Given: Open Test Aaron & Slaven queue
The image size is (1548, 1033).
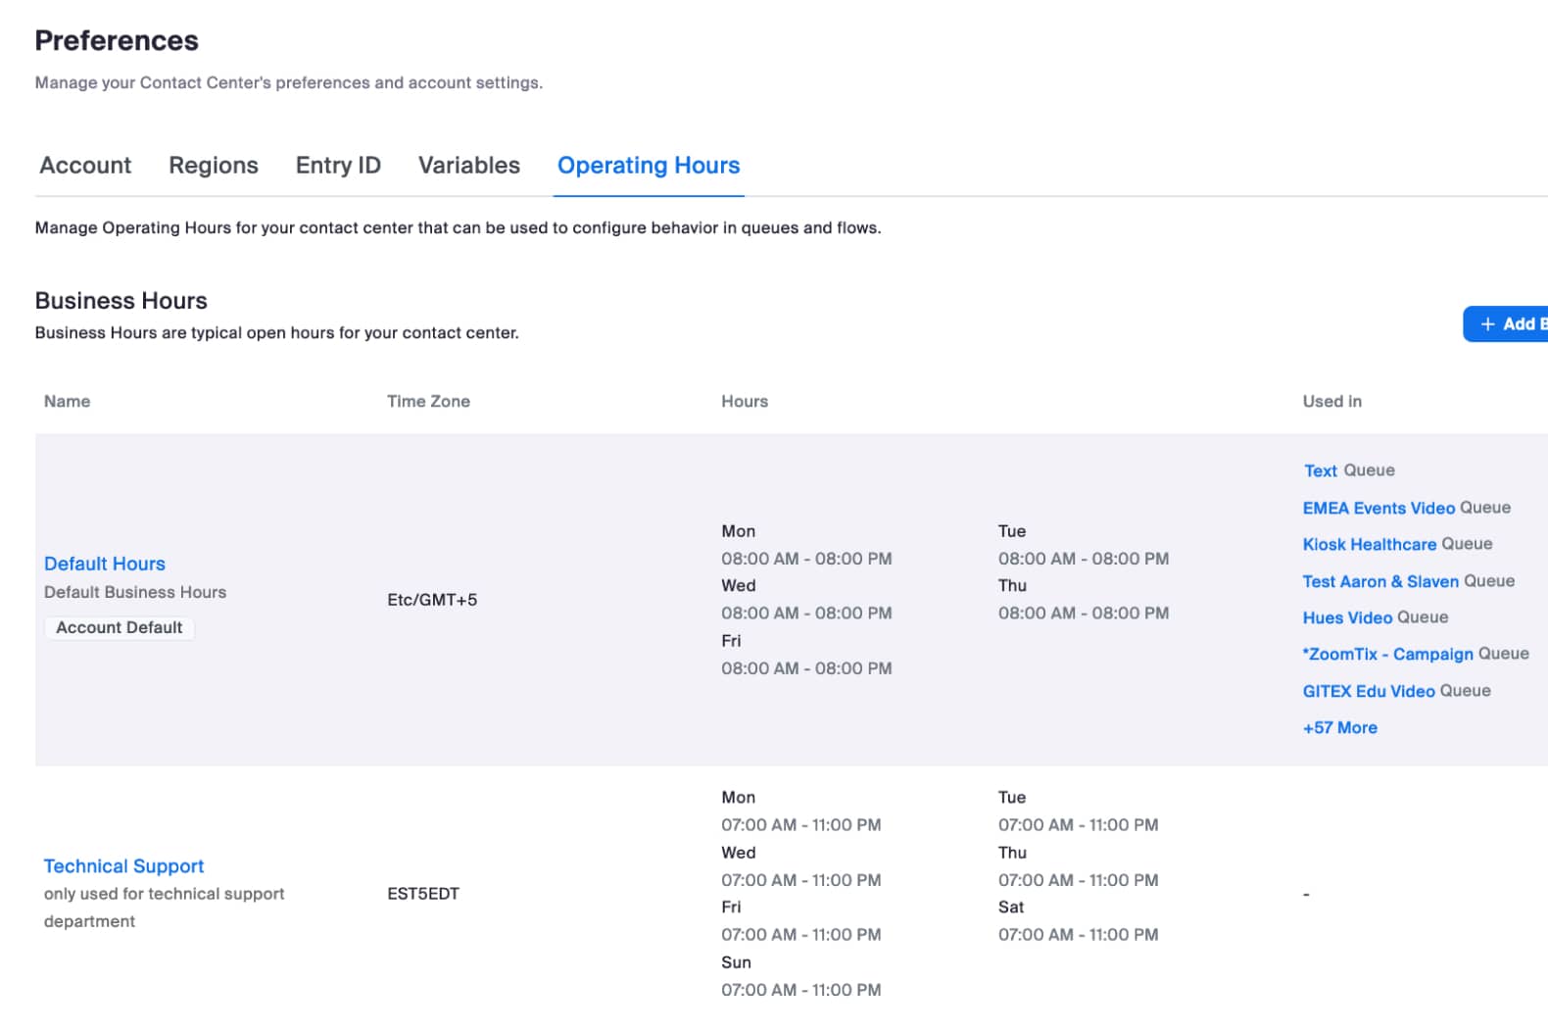Looking at the screenshot, I should [1380, 581].
